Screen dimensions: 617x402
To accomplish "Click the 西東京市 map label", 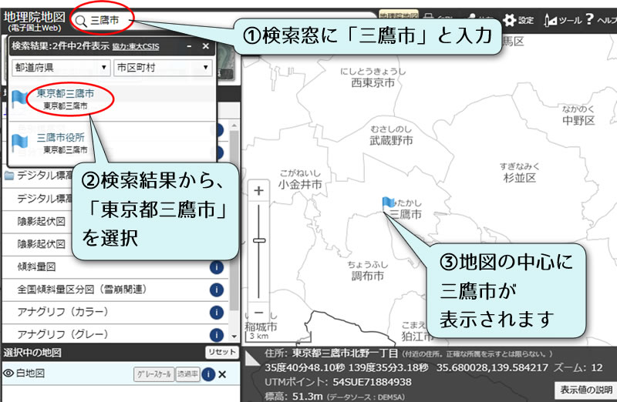I will 373,82.
